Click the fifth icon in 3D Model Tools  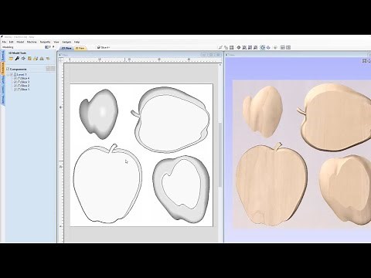coord(36,59)
